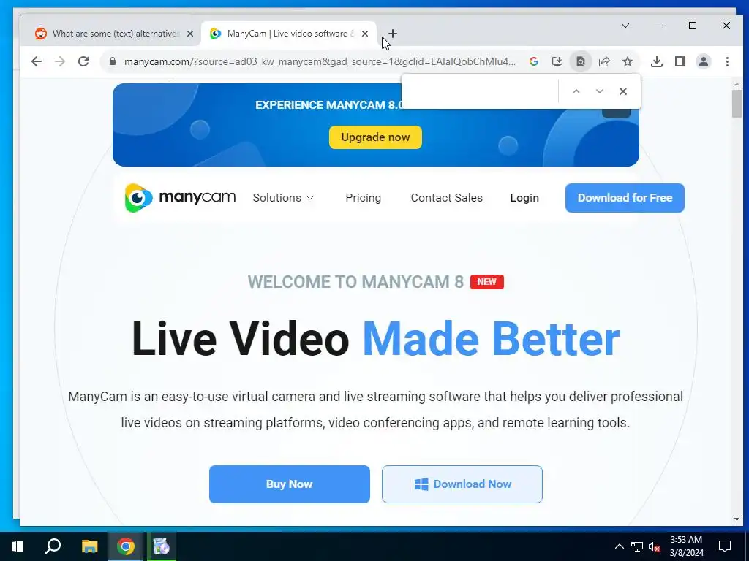The image size is (749, 561).
Task: Toggle the find-in-page search icon
Action: (x=580, y=61)
